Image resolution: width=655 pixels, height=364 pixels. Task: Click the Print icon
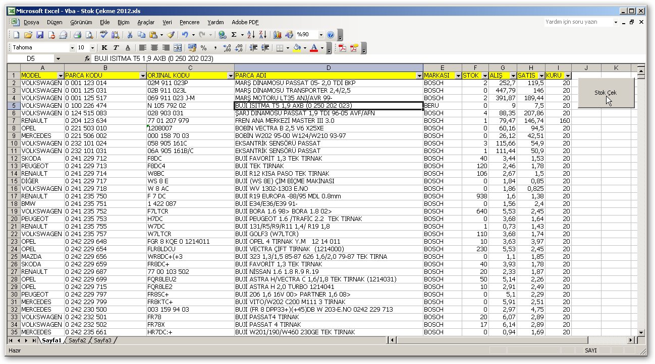(x=78, y=35)
